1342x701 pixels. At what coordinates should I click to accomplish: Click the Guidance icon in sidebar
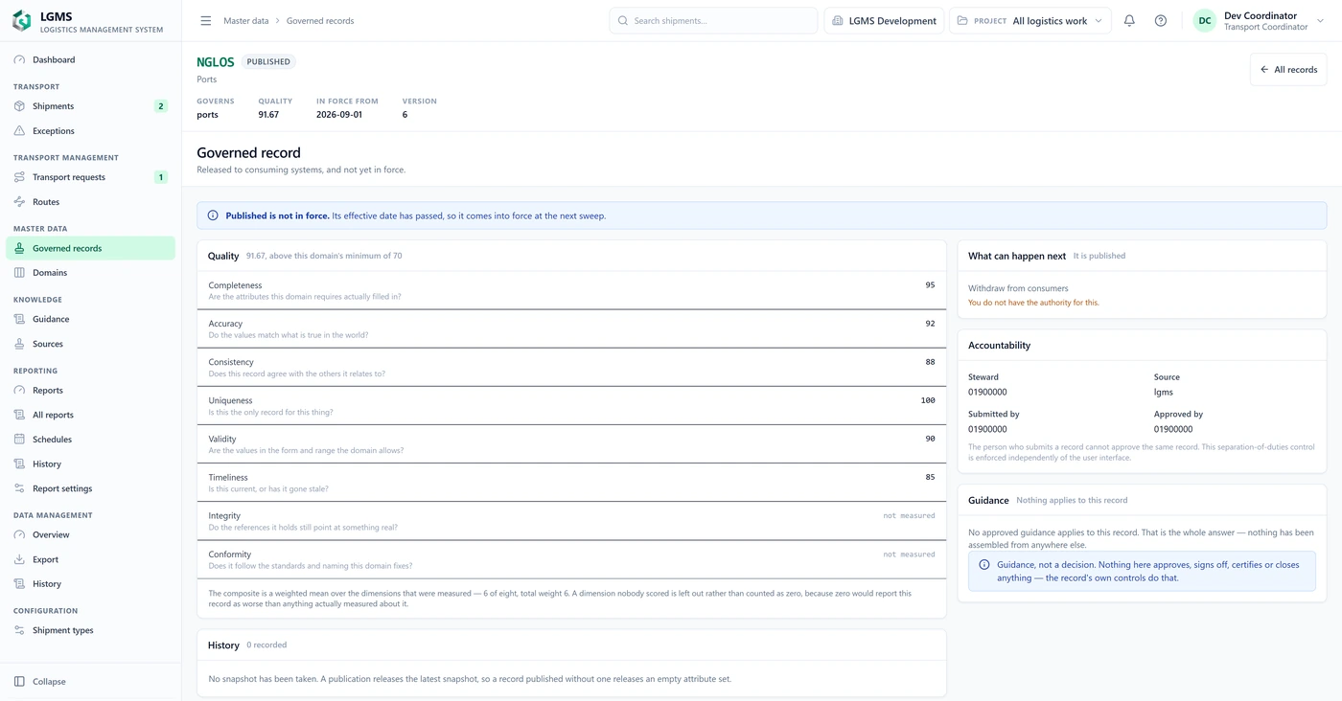coord(19,319)
